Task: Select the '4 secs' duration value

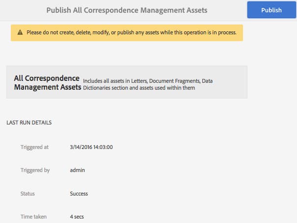Action: (x=77, y=217)
